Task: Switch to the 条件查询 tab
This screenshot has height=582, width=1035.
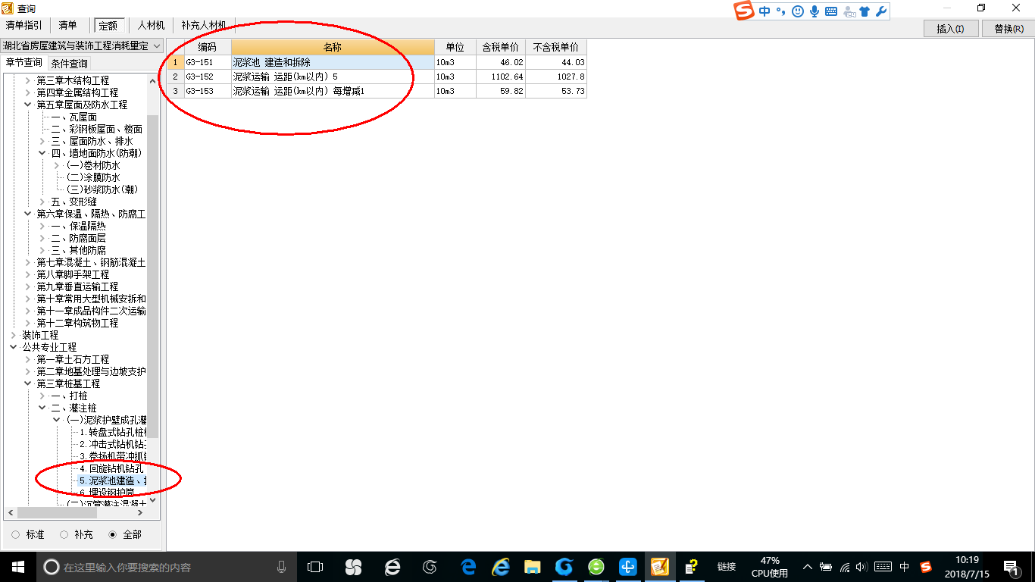Action: (x=69, y=64)
